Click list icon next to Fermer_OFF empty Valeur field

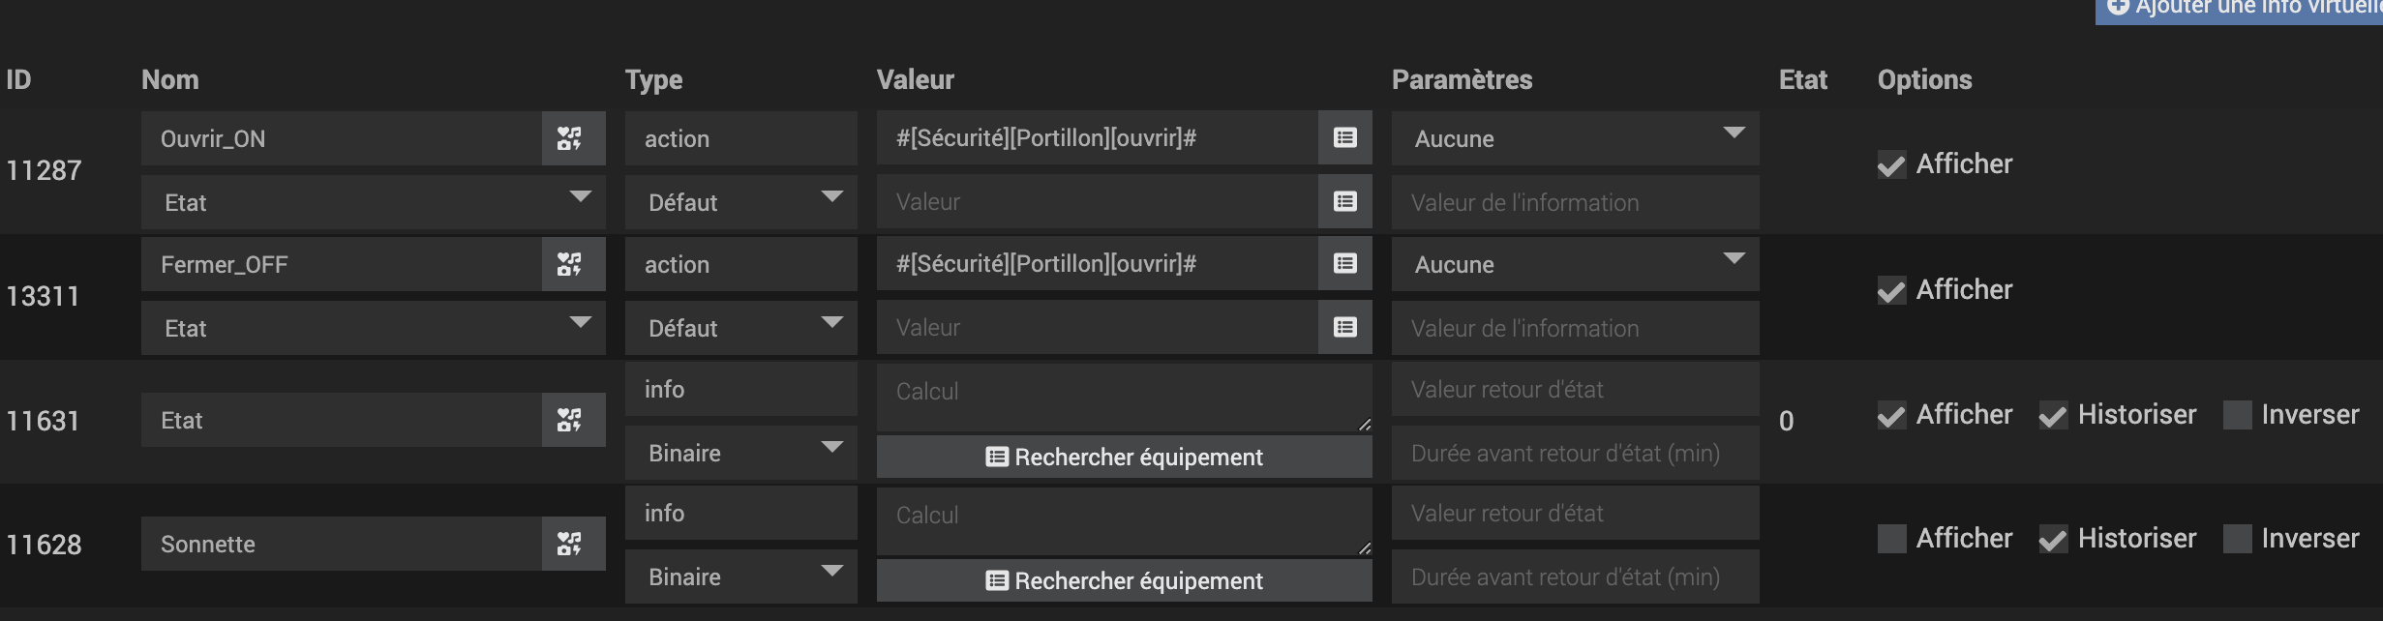coord(1344,327)
